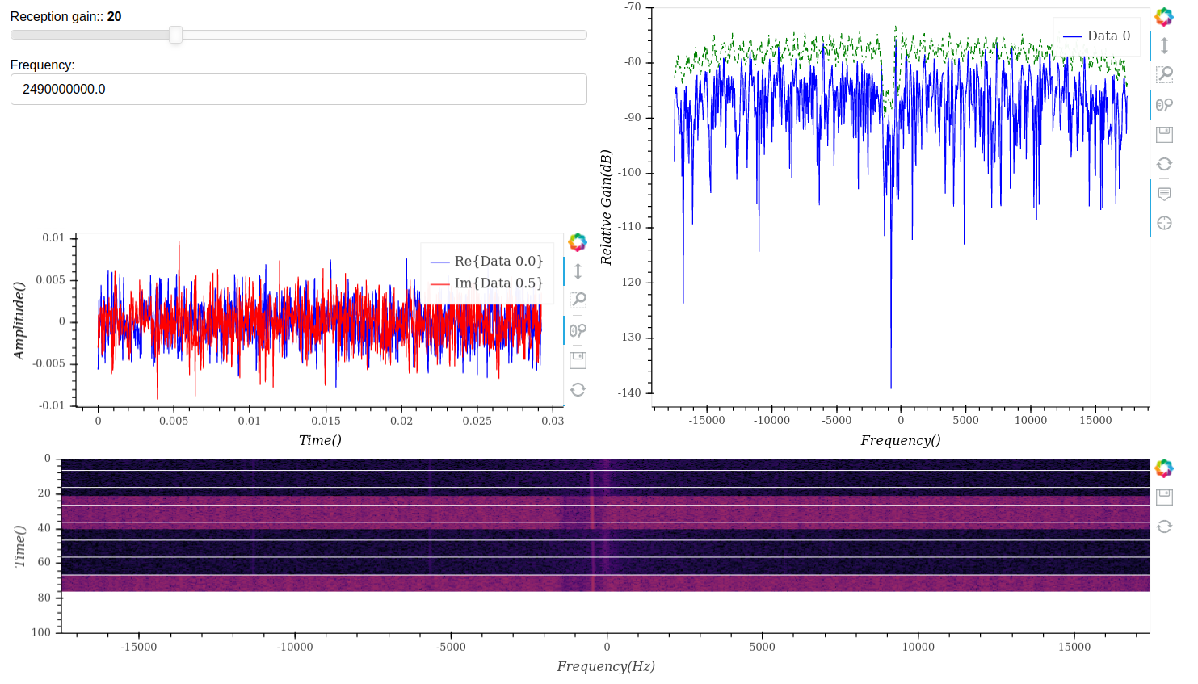This screenshot has width=1198, height=684.
Task: Toggle the spectrum plot's vertical pan tool
Action: 1164,46
